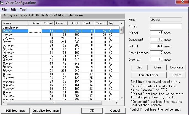This screenshot has width=189, height=115.
Task: Sort by the Name column header
Action: point(15,23)
